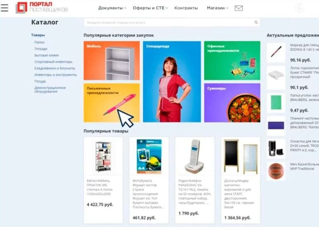Open the red marker product thumbnail
The image size is (319, 227).
point(276,52)
